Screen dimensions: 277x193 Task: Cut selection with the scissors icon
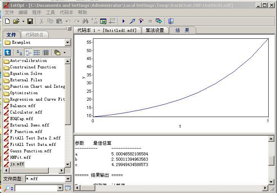pos(42,21)
